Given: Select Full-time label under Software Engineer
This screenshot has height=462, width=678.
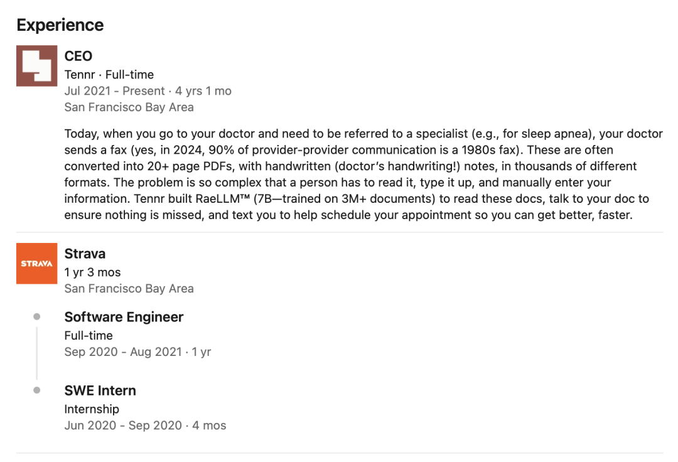Looking at the screenshot, I should [x=89, y=335].
